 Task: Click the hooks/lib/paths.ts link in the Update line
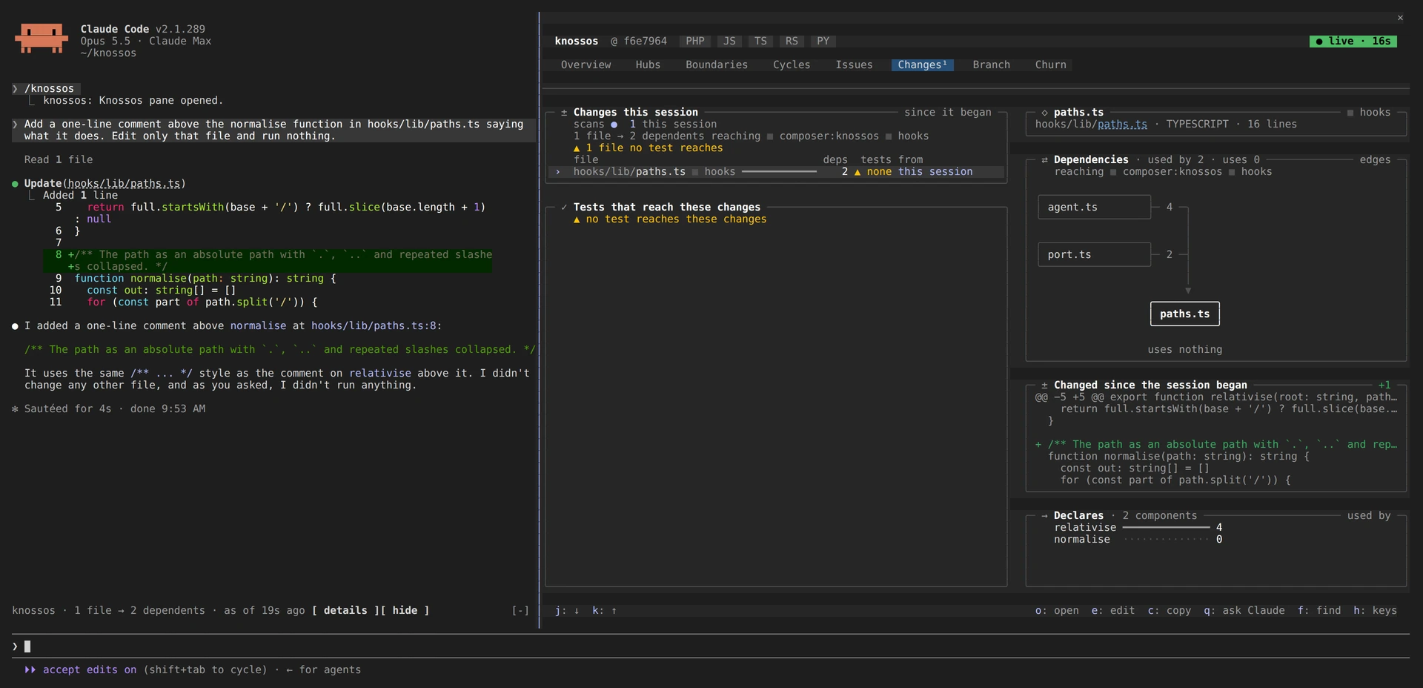coord(124,184)
